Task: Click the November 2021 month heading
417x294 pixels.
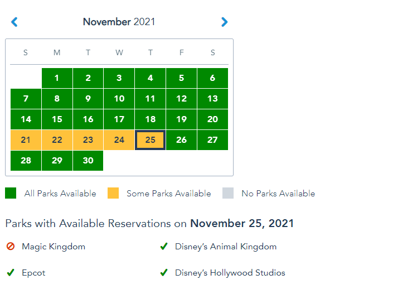Action: tap(119, 22)
